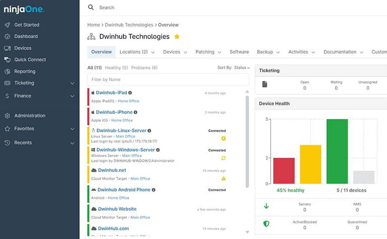This screenshot has height=239, width=387.
Task: Expand the Finance section in sidebar
Action: click(72, 96)
